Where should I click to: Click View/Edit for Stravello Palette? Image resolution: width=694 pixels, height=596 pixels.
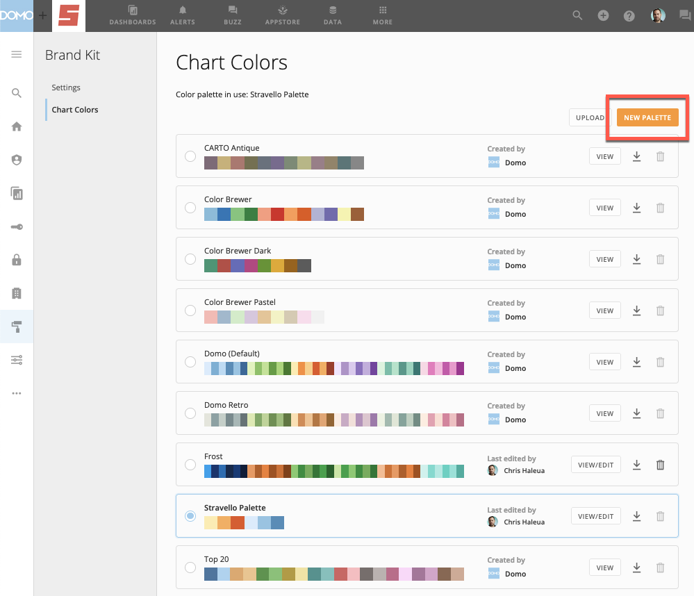point(595,516)
